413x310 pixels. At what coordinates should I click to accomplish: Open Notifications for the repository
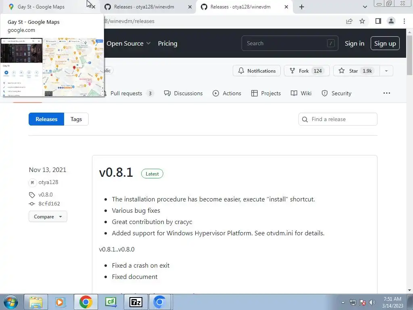[x=257, y=71]
